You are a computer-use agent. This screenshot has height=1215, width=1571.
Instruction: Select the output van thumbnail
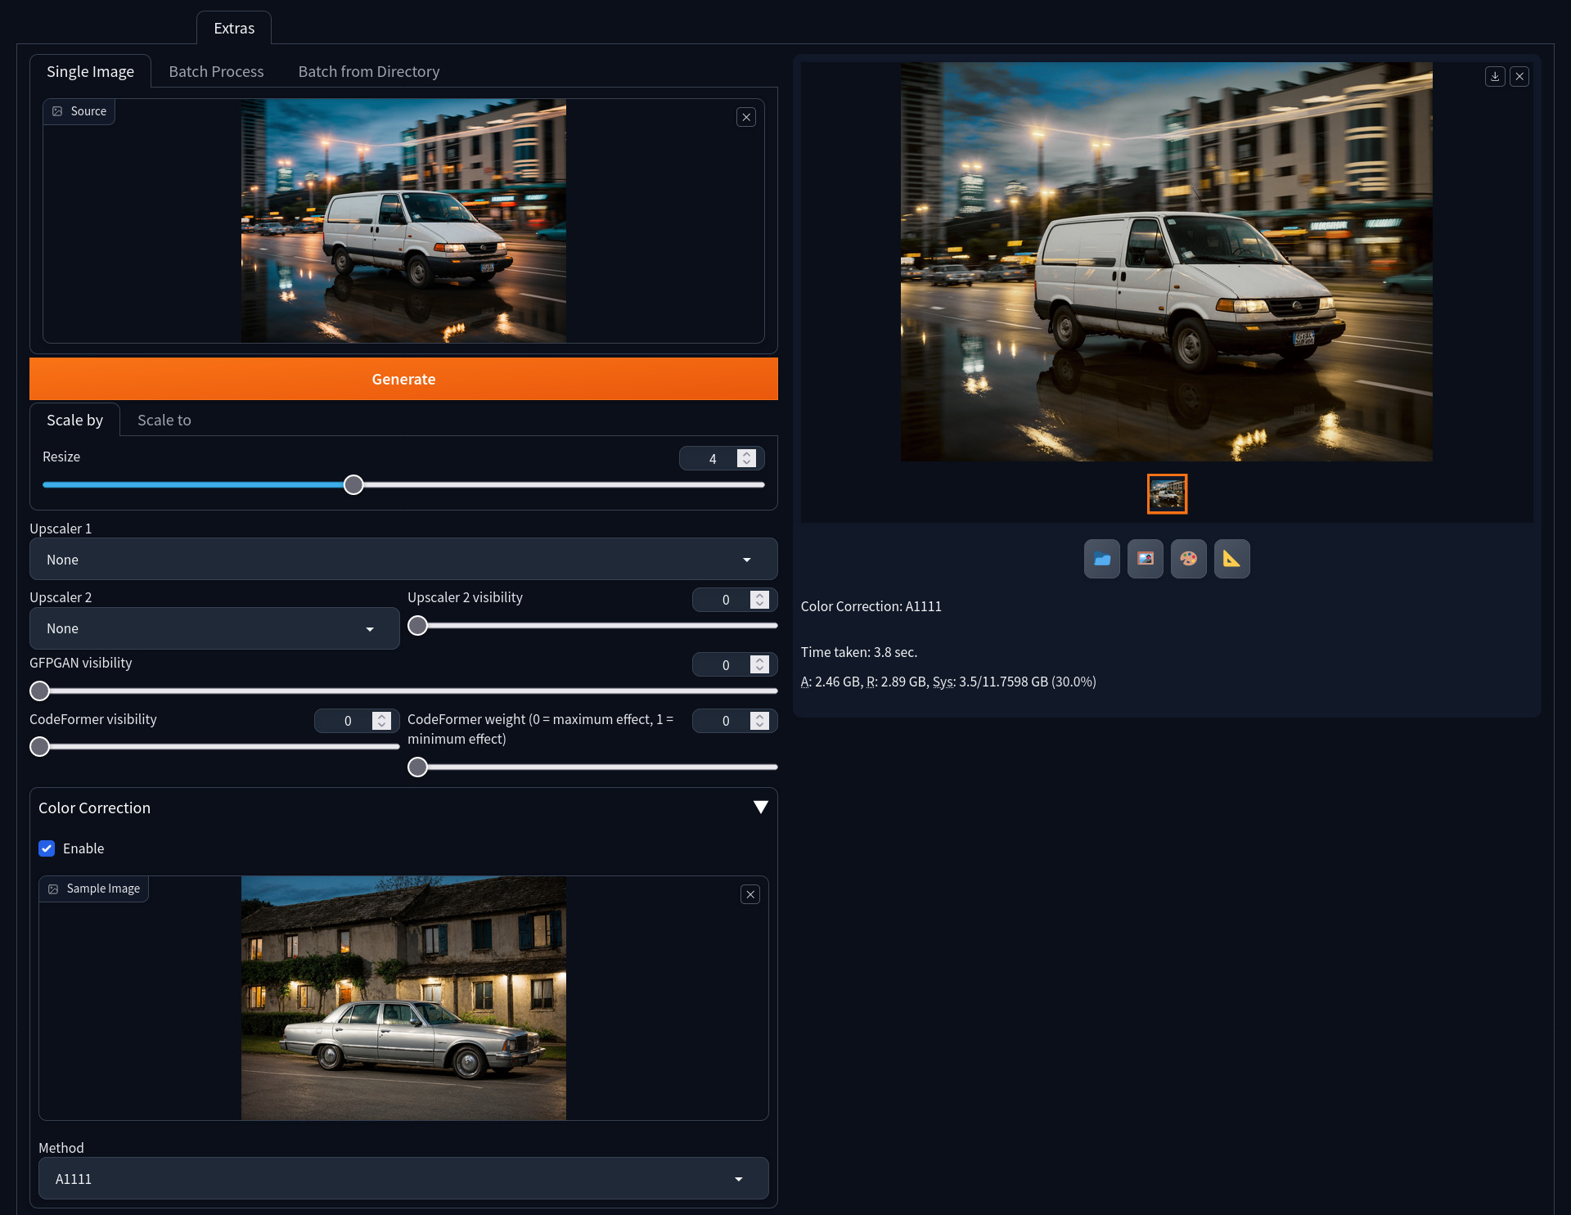pyautogui.click(x=1167, y=494)
